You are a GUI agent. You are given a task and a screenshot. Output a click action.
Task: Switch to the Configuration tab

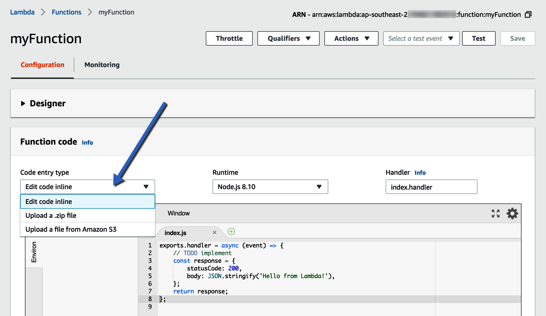coord(42,65)
